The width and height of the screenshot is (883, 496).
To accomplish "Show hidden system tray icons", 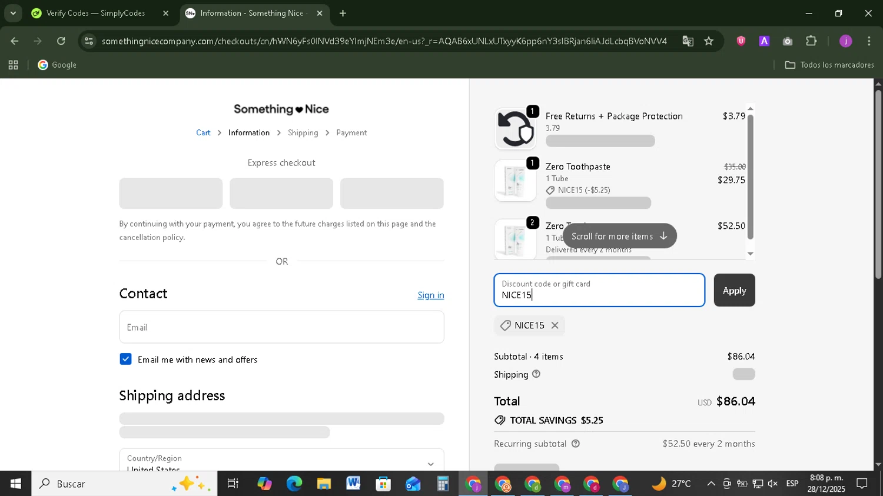I will (711, 484).
